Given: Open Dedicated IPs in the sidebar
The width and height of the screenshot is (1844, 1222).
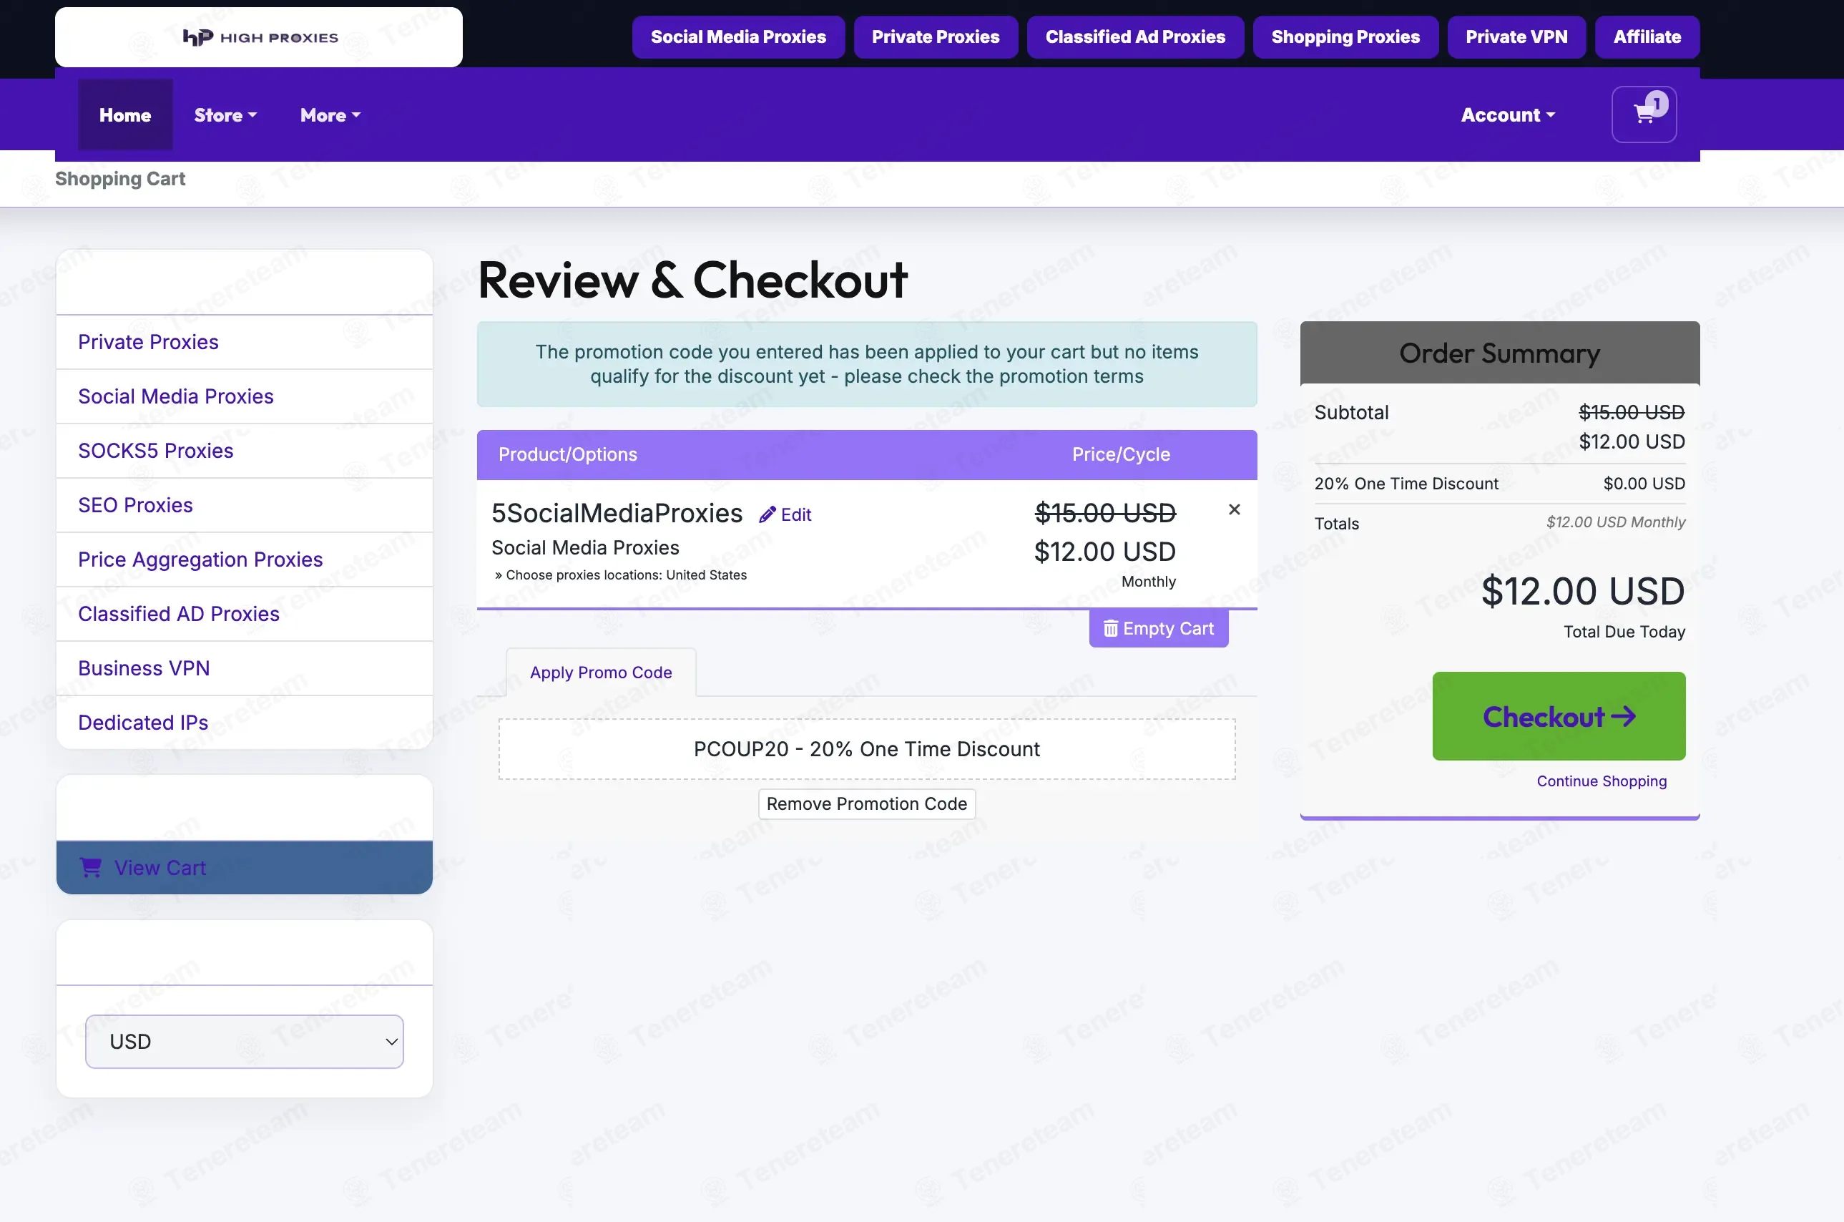Looking at the screenshot, I should pos(245,723).
